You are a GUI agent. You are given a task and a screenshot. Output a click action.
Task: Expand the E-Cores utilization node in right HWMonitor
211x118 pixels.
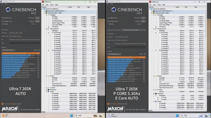[158, 100]
